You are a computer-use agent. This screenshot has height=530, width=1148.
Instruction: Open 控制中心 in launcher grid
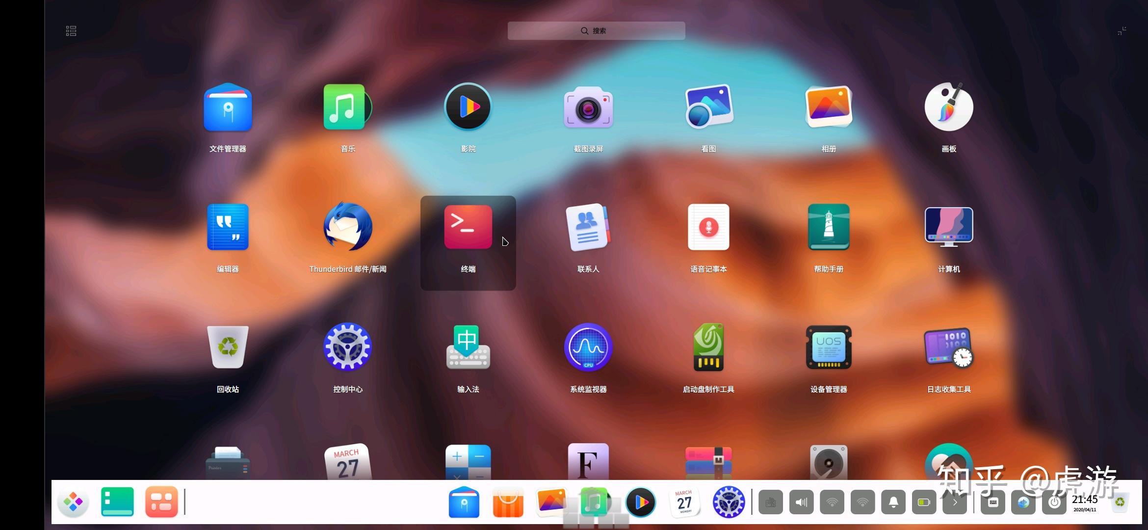pos(348,348)
